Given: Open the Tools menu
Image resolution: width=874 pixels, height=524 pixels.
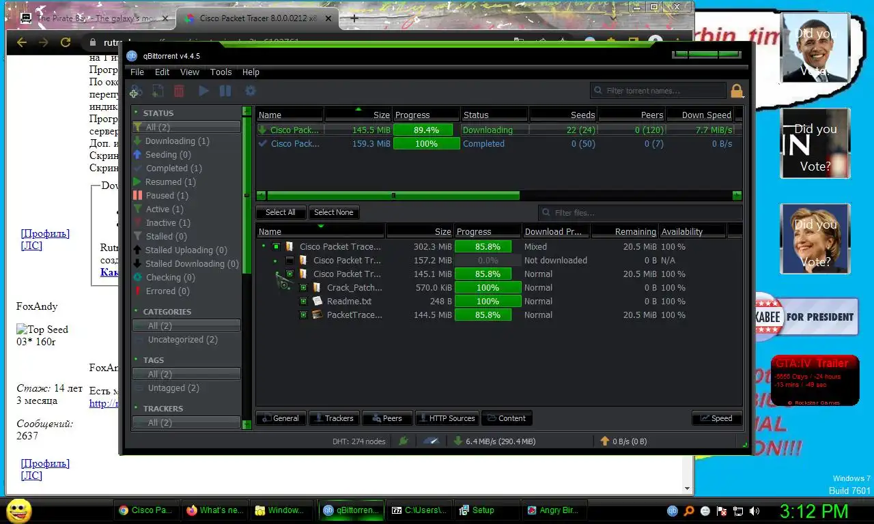Looking at the screenshot, I should click(x=221, y=72).
